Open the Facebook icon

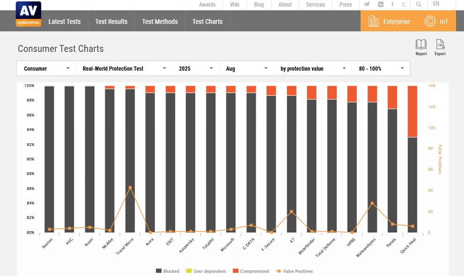click(x=392, y=4)
